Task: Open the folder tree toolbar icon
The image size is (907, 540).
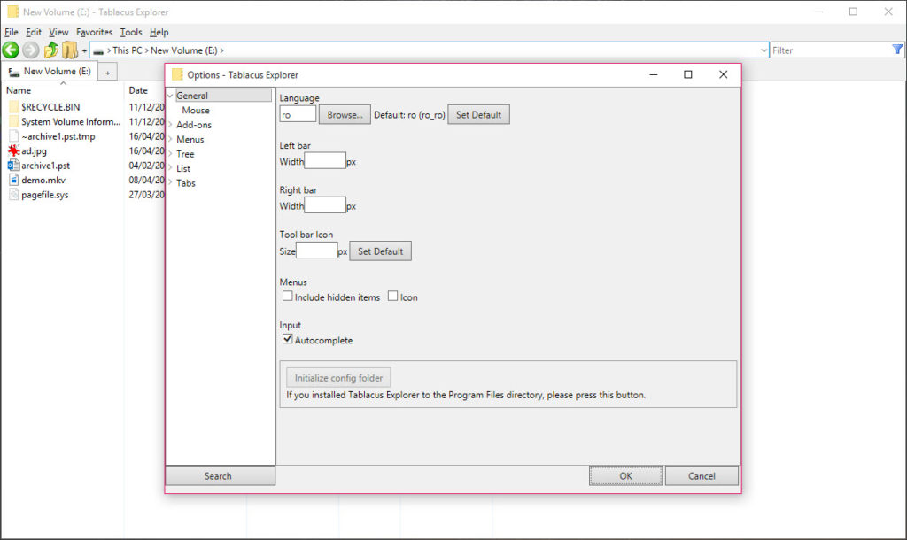Action: click(x=69, y=50)
